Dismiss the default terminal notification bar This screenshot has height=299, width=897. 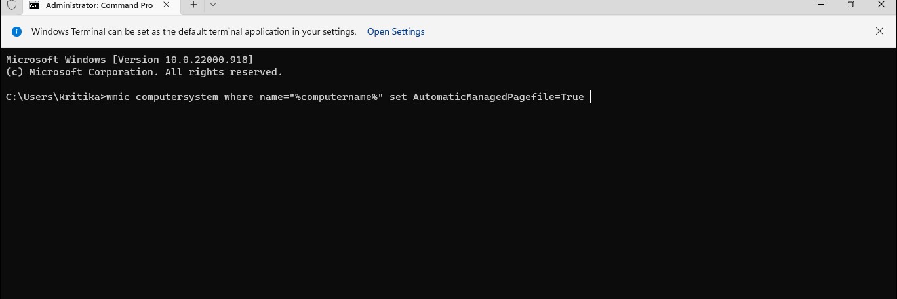(x=879, y=31)
